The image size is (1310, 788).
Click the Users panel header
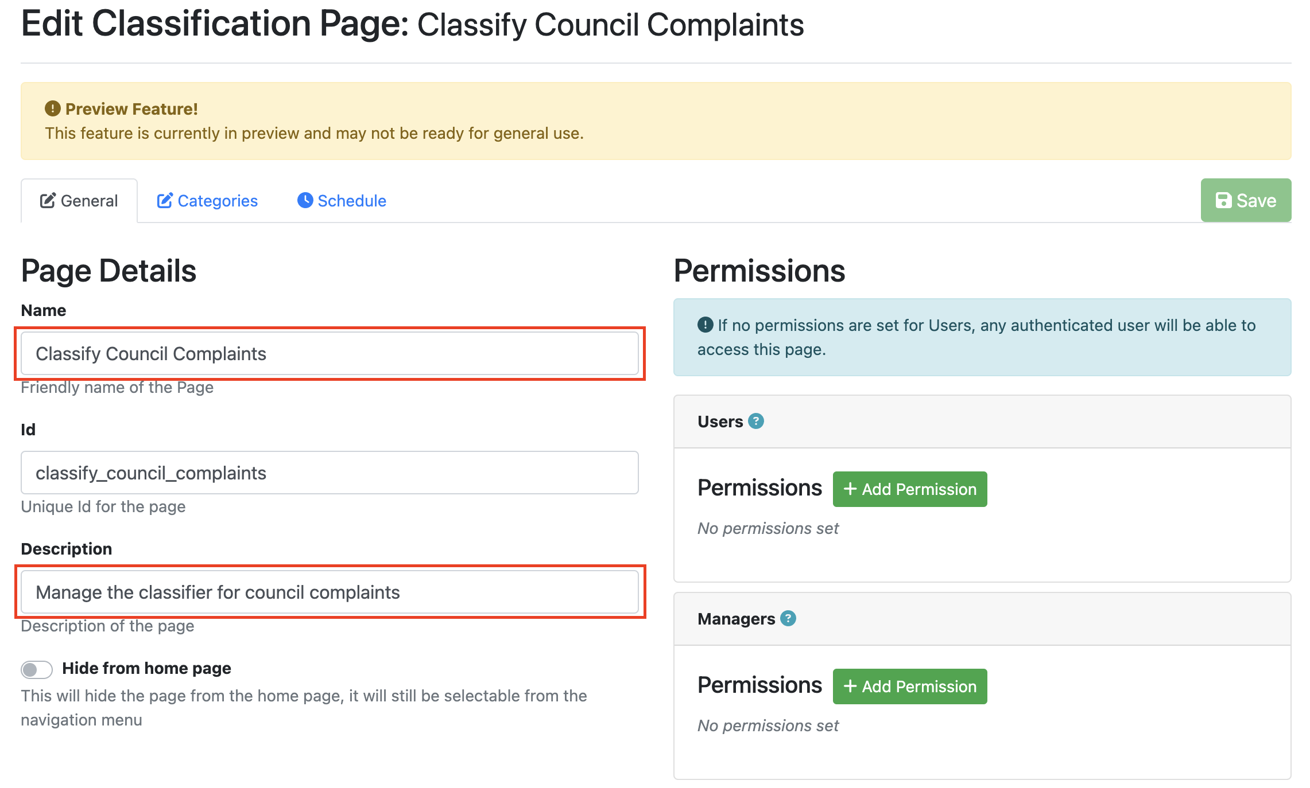pos(982,422)
